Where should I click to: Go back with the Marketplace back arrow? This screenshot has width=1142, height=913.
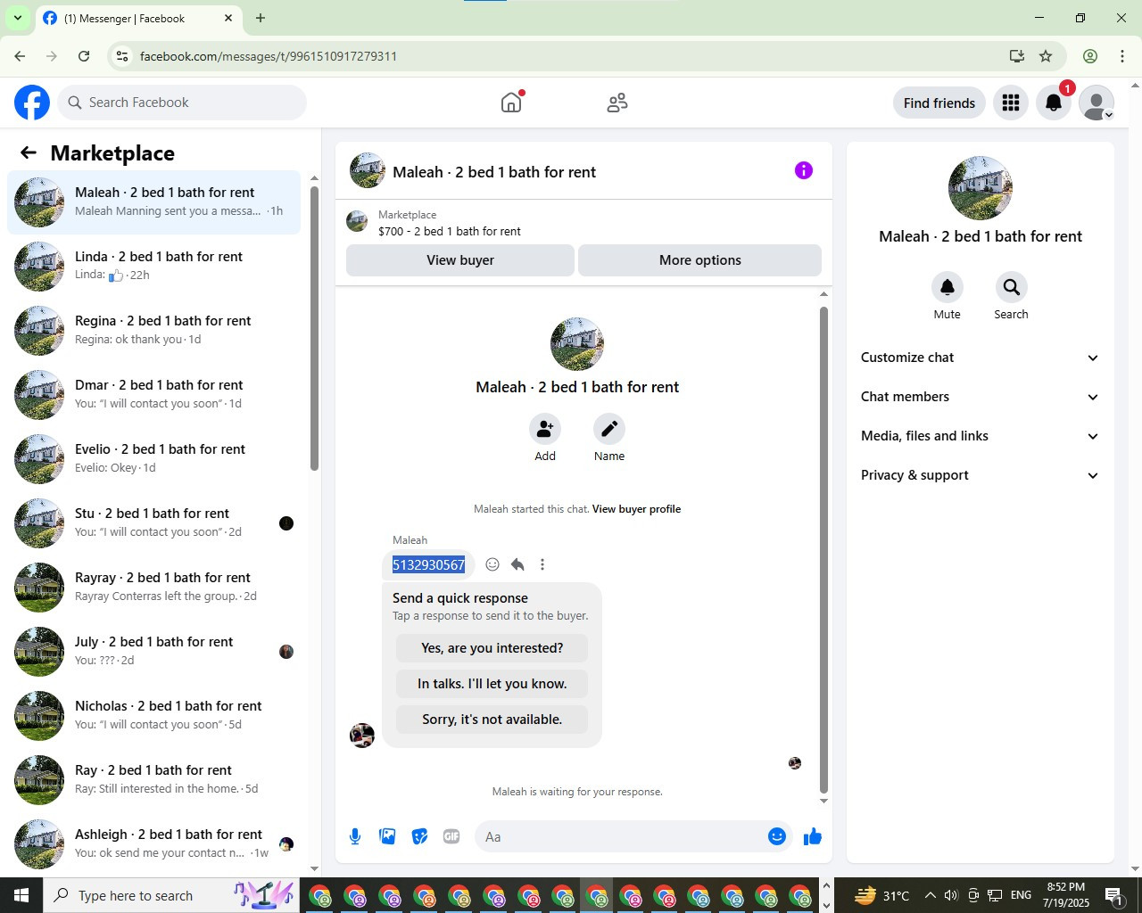tap(29, 152)
